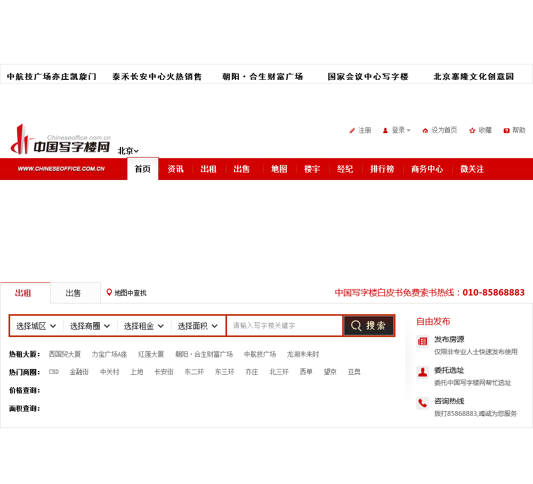533x484 pixels.
Task: Open the 经纪 navigation item
Action: [345, 169]
